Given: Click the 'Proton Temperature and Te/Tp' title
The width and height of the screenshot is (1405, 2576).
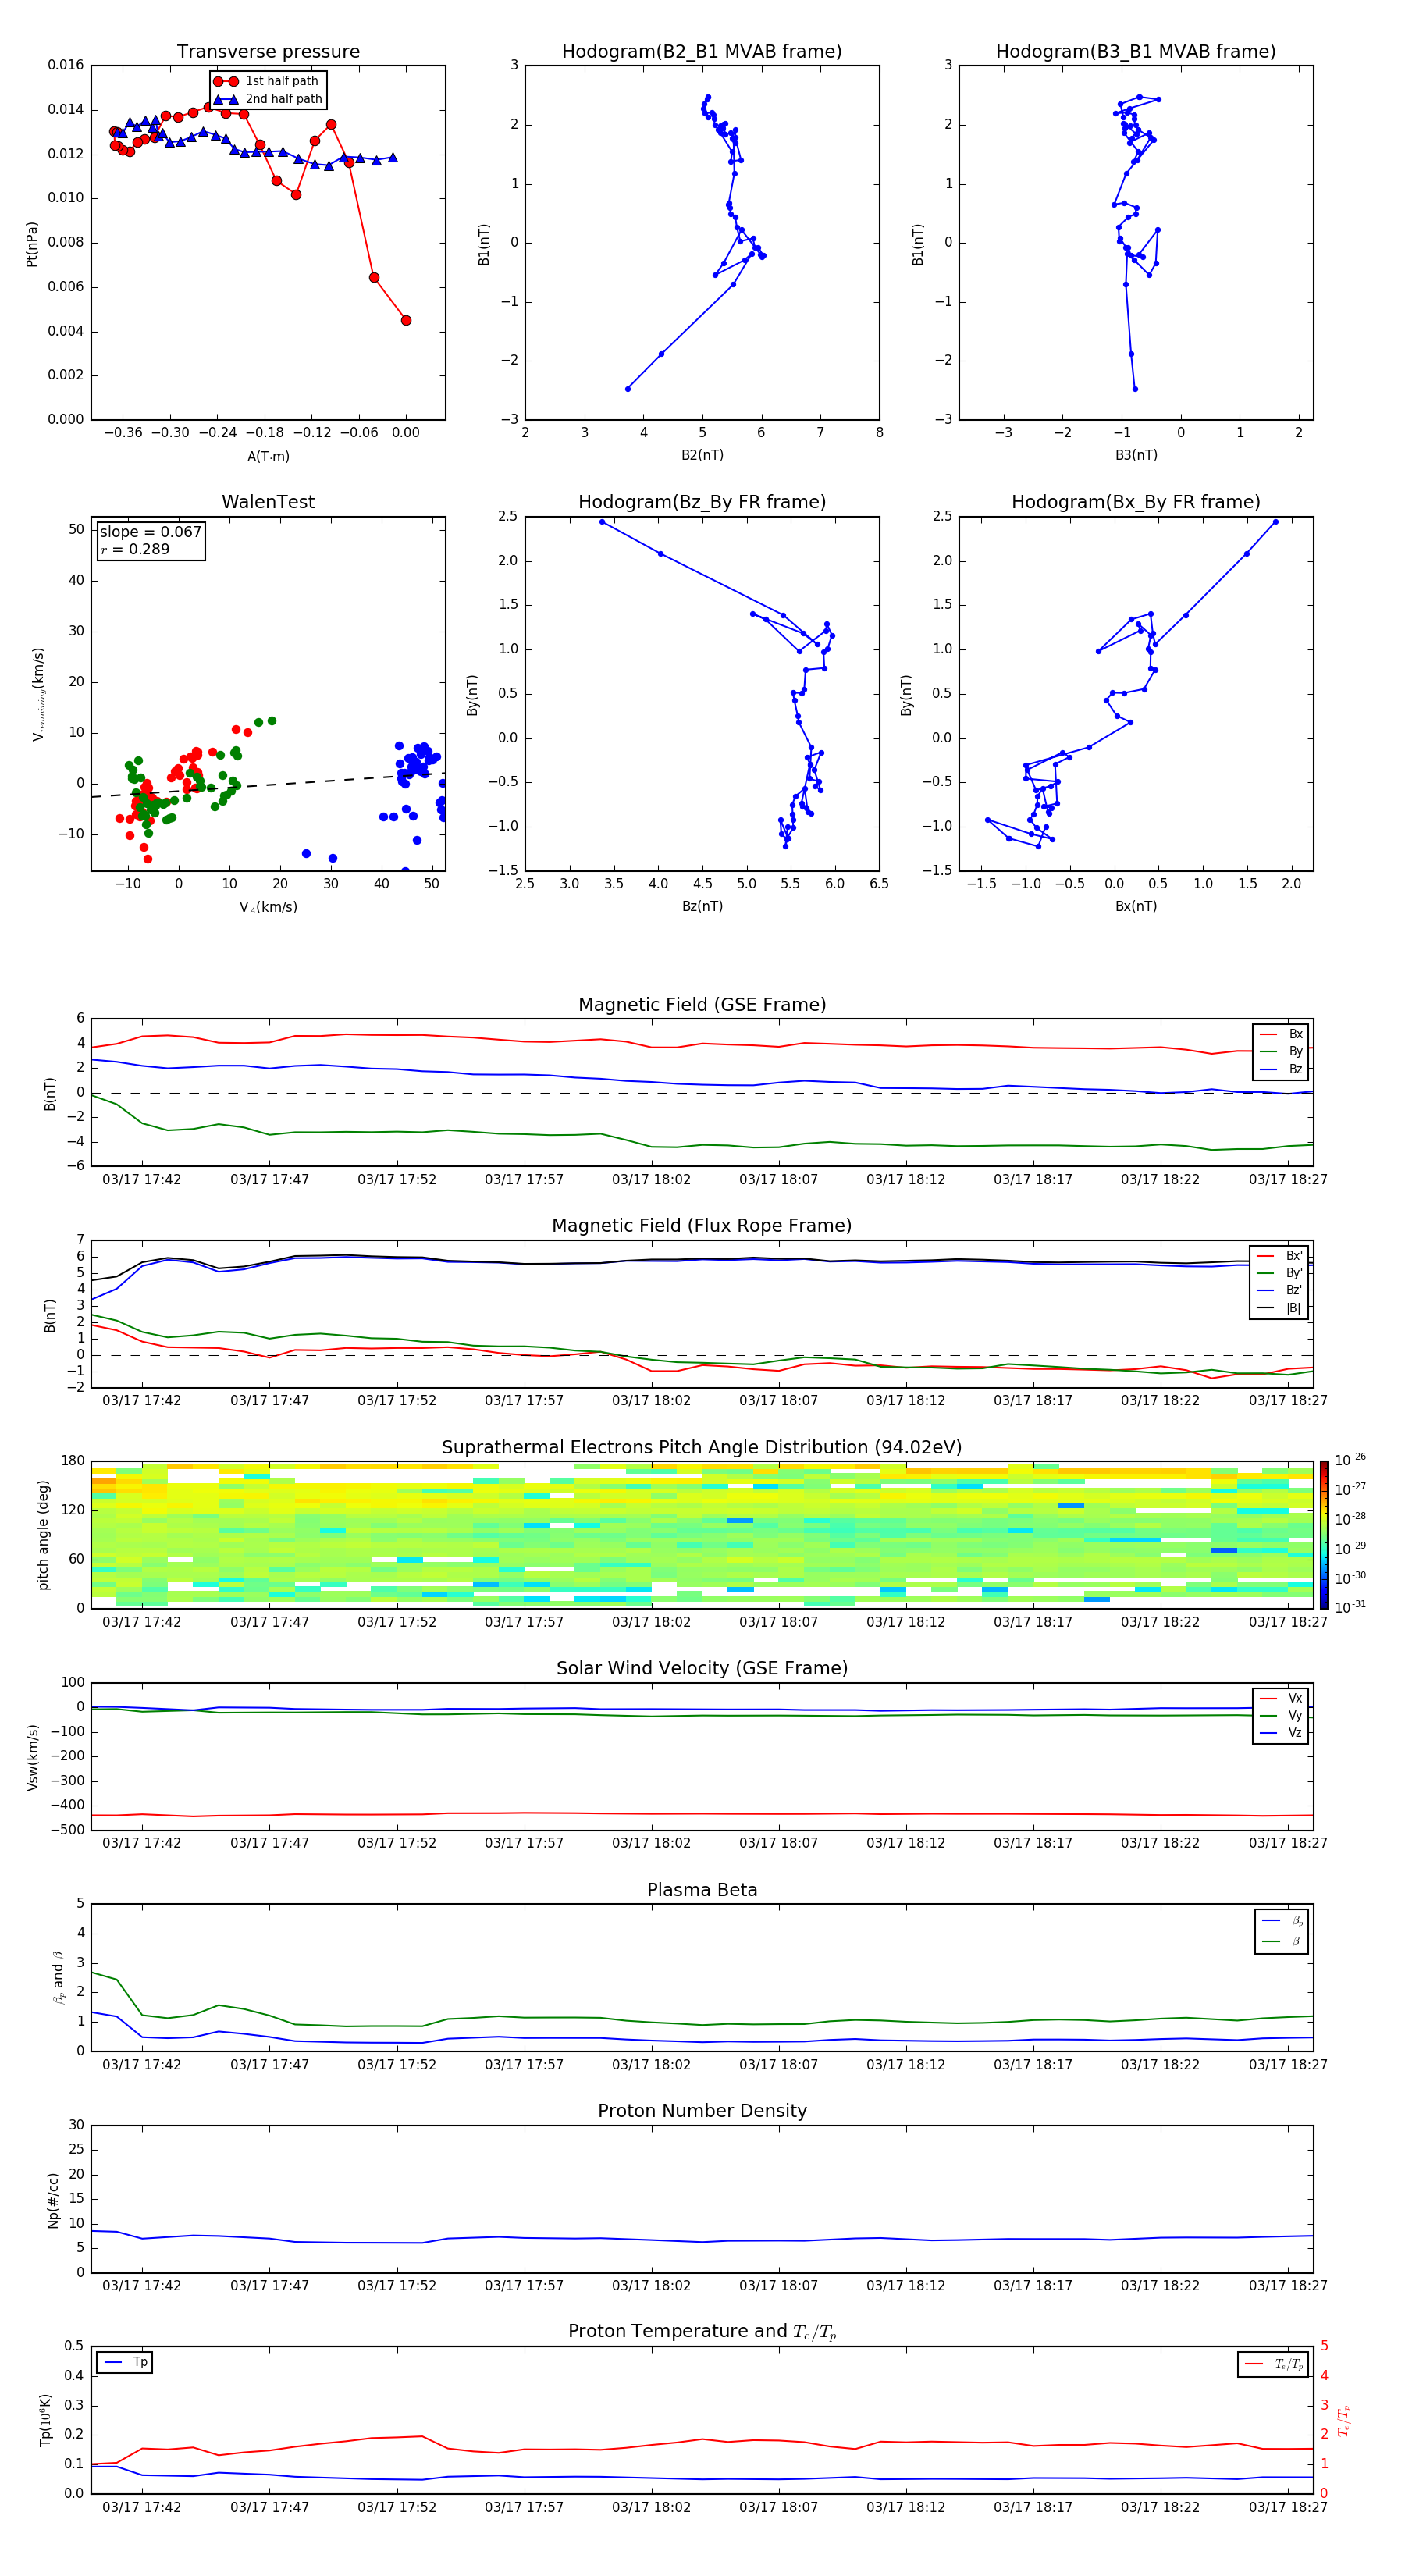Looking at the screenshot, I should pyautogui.click(x=702, y=2332).
